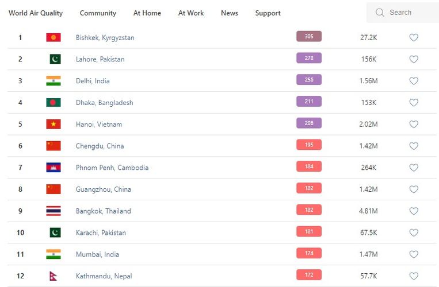The height and width of the screenshot is (287, 439).
Task: Click the search magnifier icon
Action: pos(380,13)
